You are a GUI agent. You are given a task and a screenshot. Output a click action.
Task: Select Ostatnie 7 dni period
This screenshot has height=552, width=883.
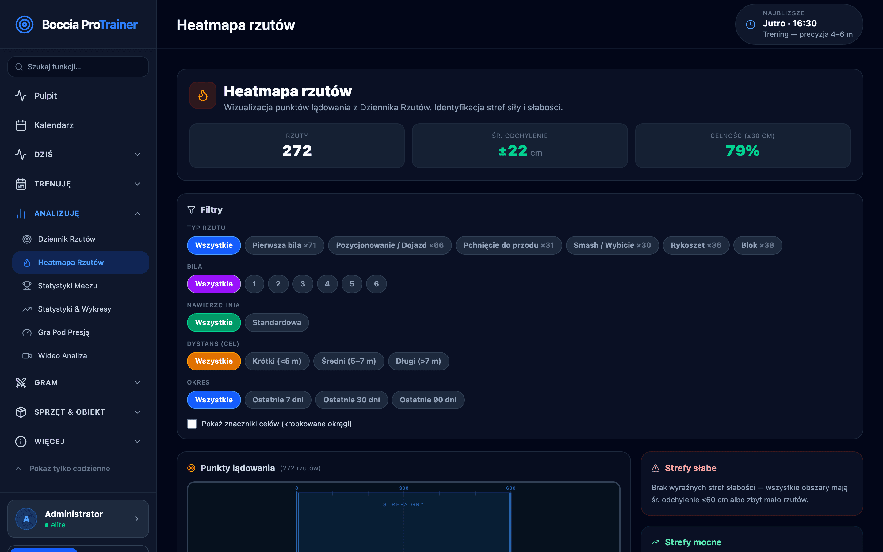(278, 400)
